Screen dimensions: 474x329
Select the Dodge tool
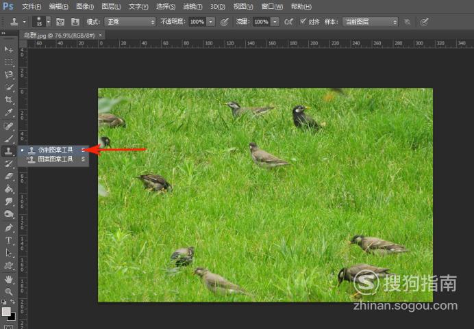tap(8, 214)
